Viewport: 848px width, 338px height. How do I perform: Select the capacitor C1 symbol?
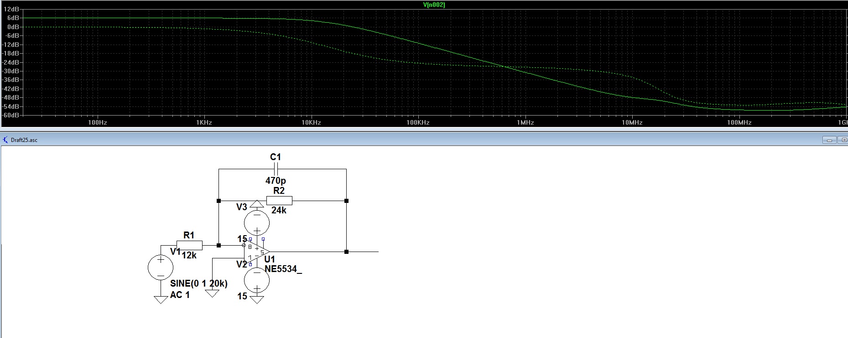pyautogui.click(x=276, y=169)
